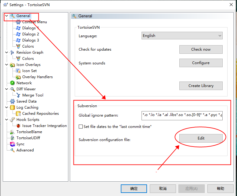Cancel with the 取消 button
This screenshot has width=237, height=196.
pos(163,189)
